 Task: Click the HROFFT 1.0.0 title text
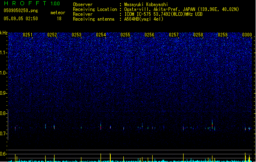click(x=32, y=3)
